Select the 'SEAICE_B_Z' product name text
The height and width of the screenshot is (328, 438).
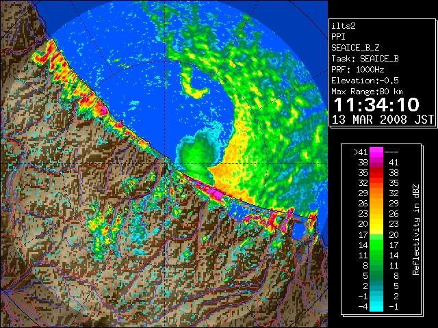click(355, 48)
